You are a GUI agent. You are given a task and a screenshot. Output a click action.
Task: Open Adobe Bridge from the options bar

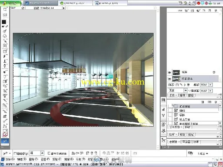coord(190,153)
